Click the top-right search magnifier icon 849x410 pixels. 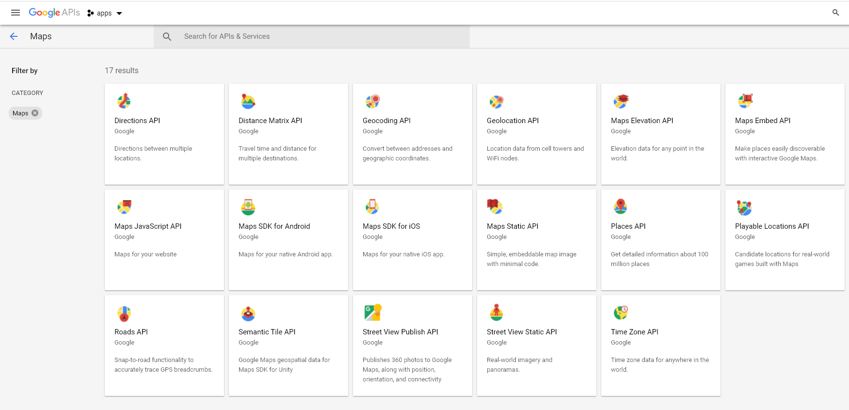click(835, 13)
